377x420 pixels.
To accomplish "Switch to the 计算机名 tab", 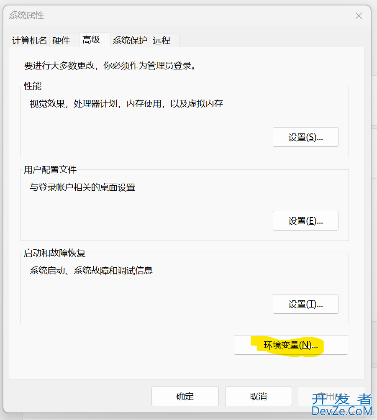I will pos(29,41).
